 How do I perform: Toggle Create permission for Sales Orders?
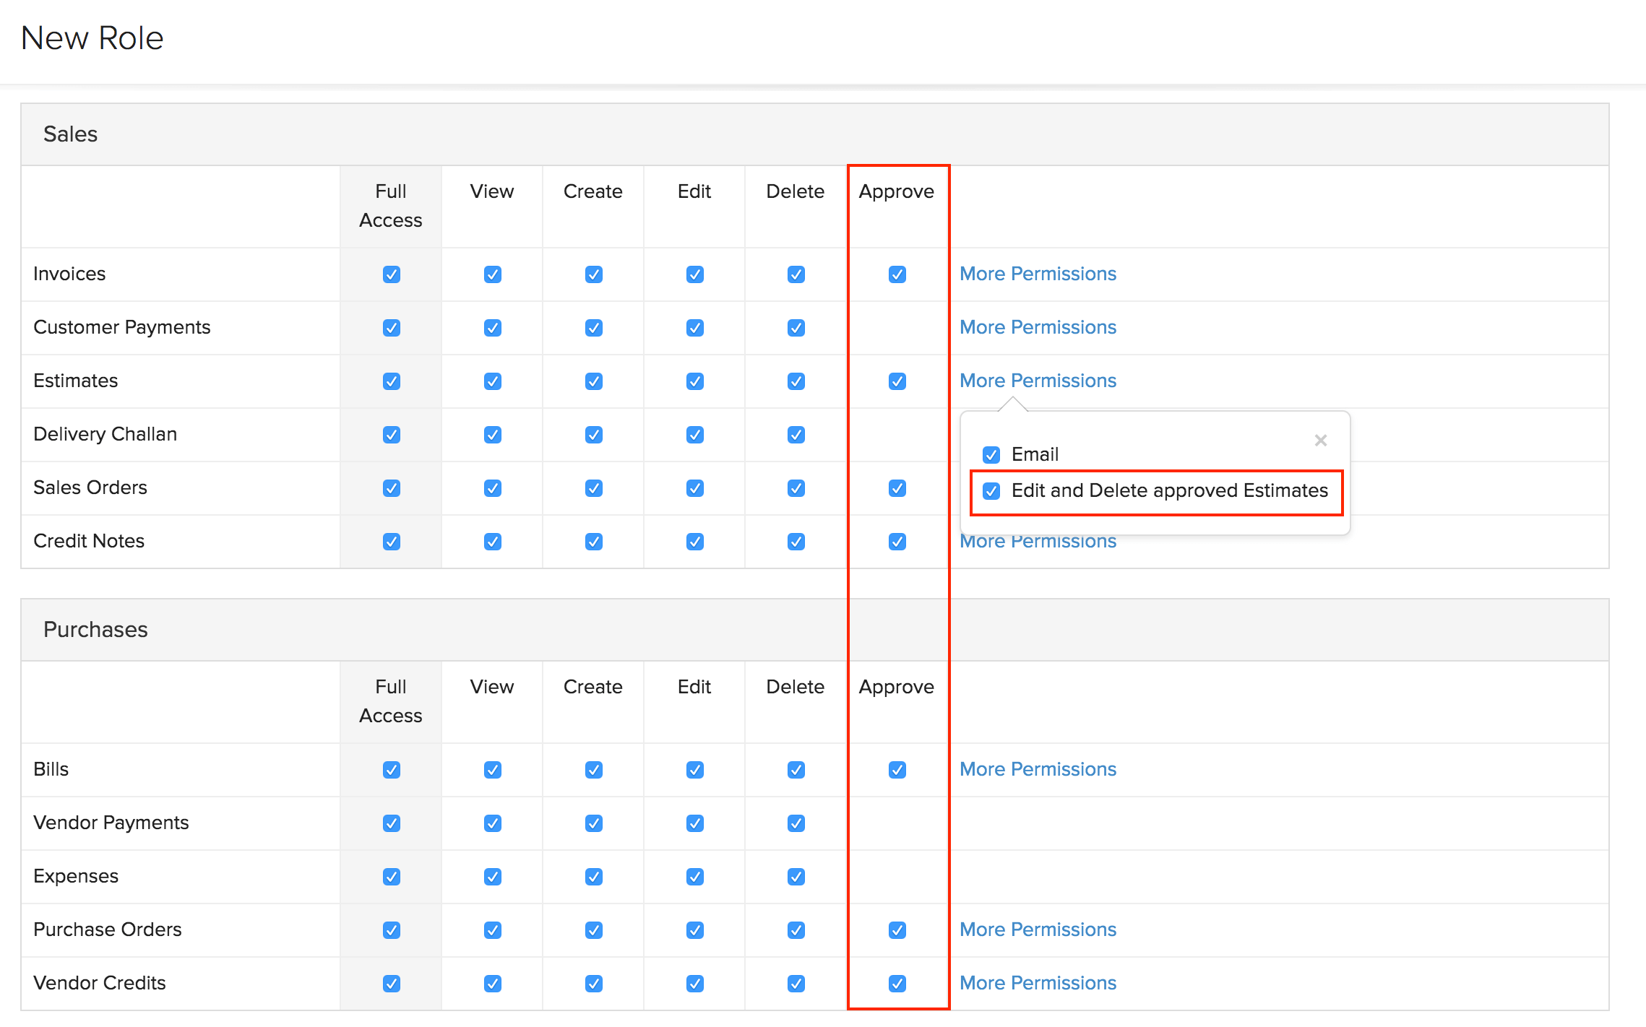[593, 488]
